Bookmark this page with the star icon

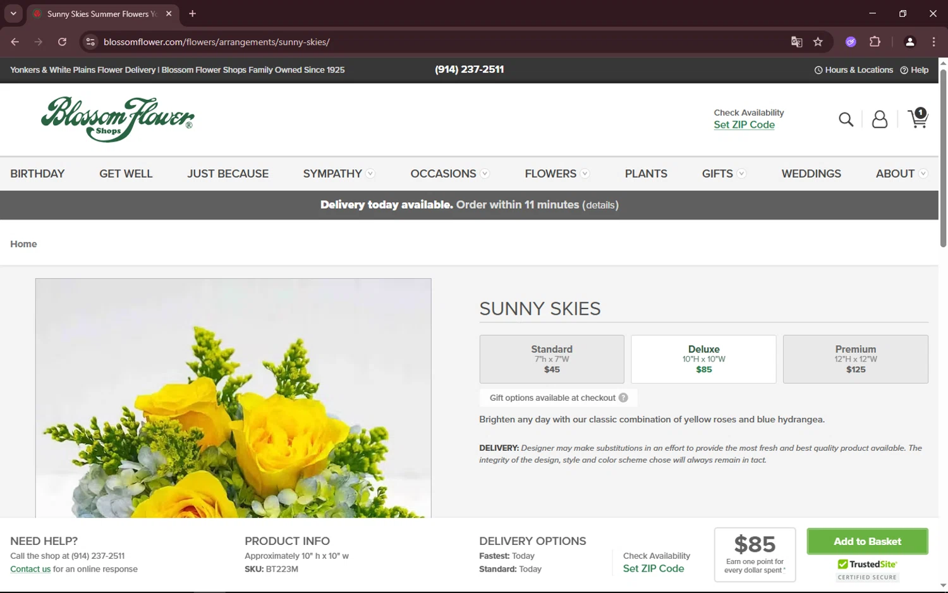818,42
